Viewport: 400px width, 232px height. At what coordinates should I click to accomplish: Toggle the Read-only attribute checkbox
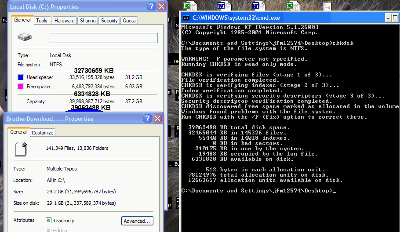(x=49, y=221)
